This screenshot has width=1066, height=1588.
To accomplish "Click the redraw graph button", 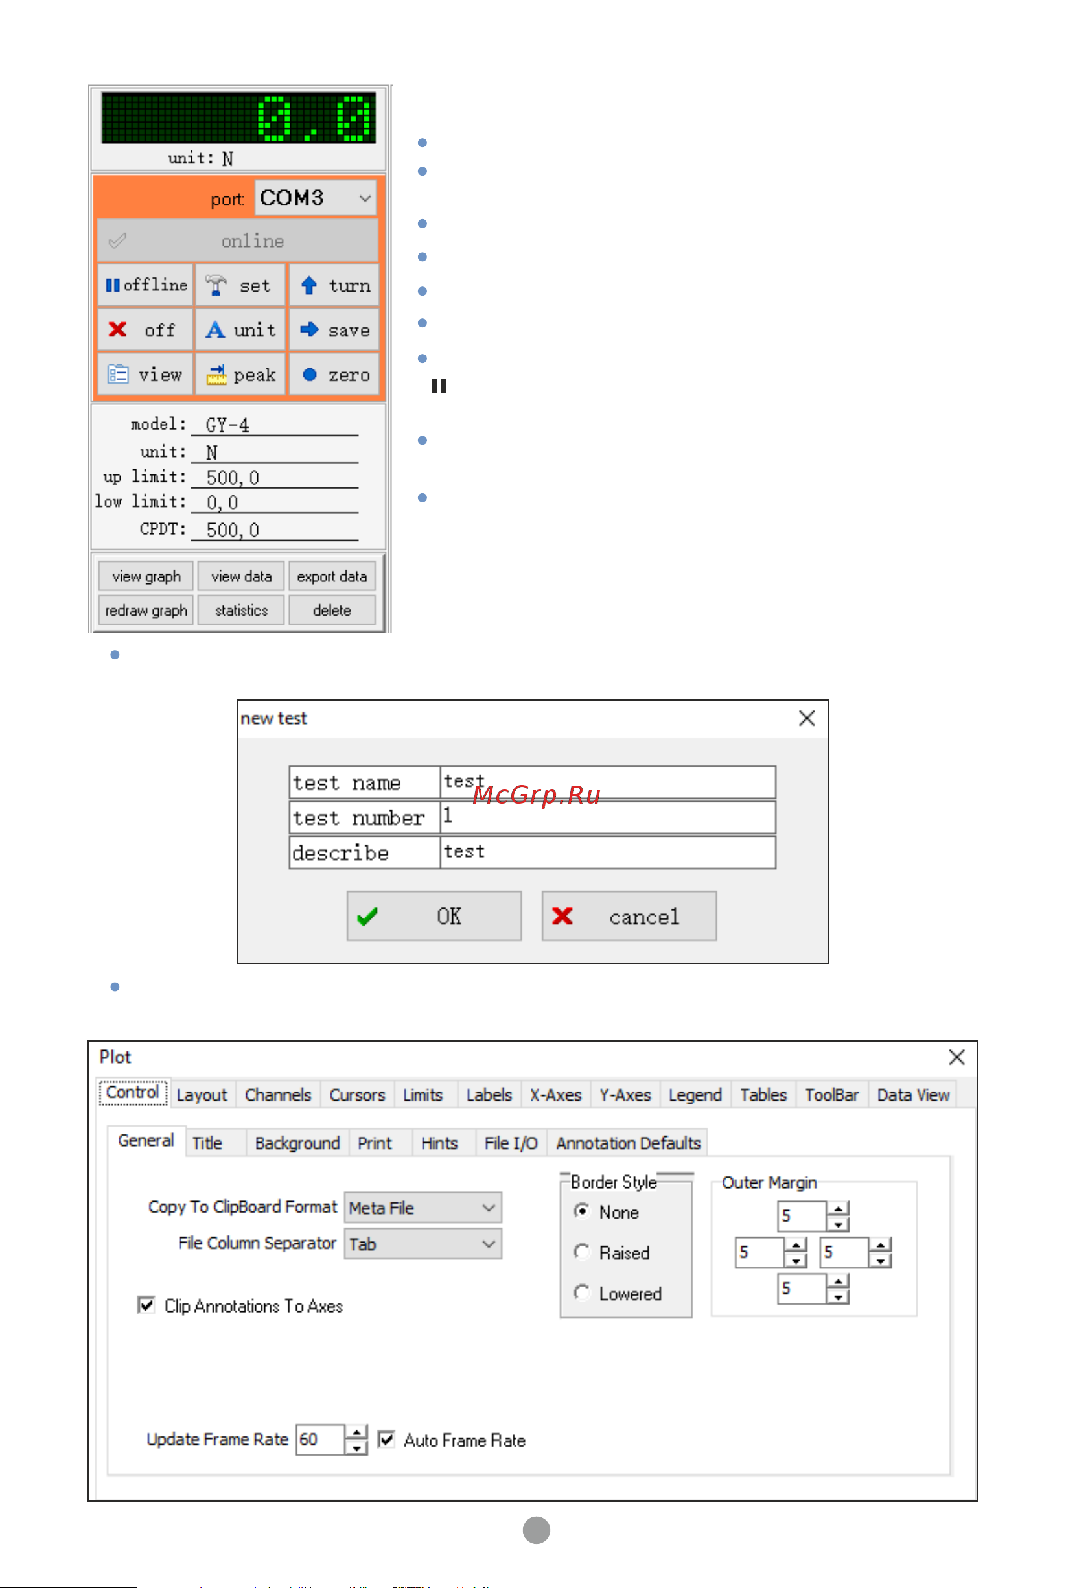I will [146, 610].
